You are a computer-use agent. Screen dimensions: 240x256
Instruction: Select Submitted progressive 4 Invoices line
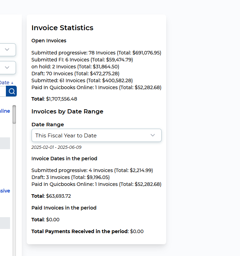coord(92,170)
